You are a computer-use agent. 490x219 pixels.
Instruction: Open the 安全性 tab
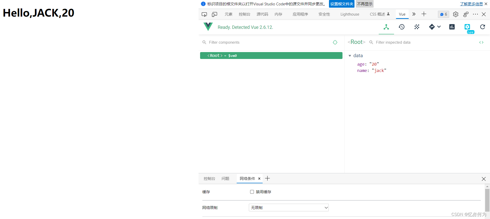324,14
